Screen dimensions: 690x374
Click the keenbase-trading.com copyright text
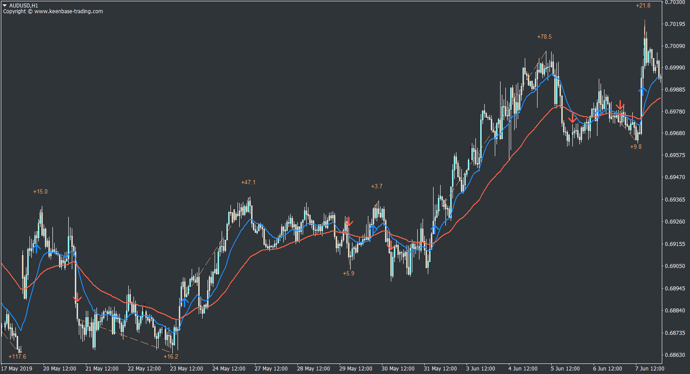coord(53,11)
